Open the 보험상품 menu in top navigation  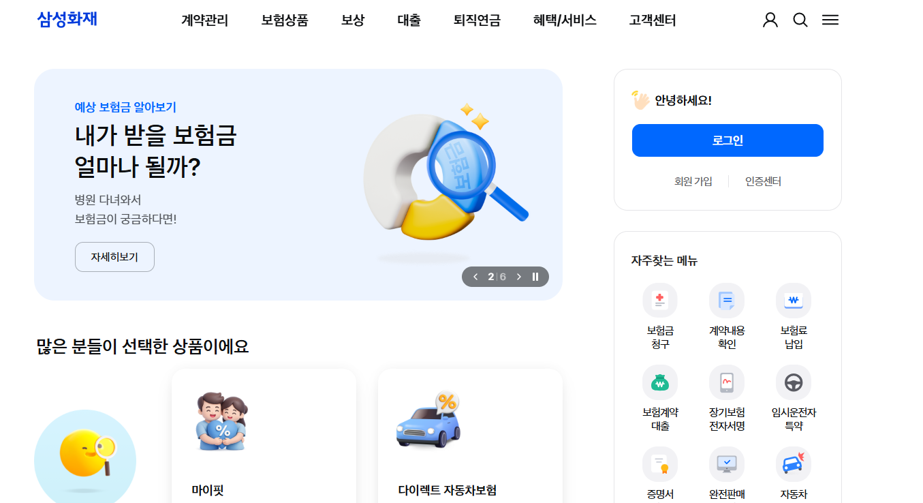coord(285,20)
